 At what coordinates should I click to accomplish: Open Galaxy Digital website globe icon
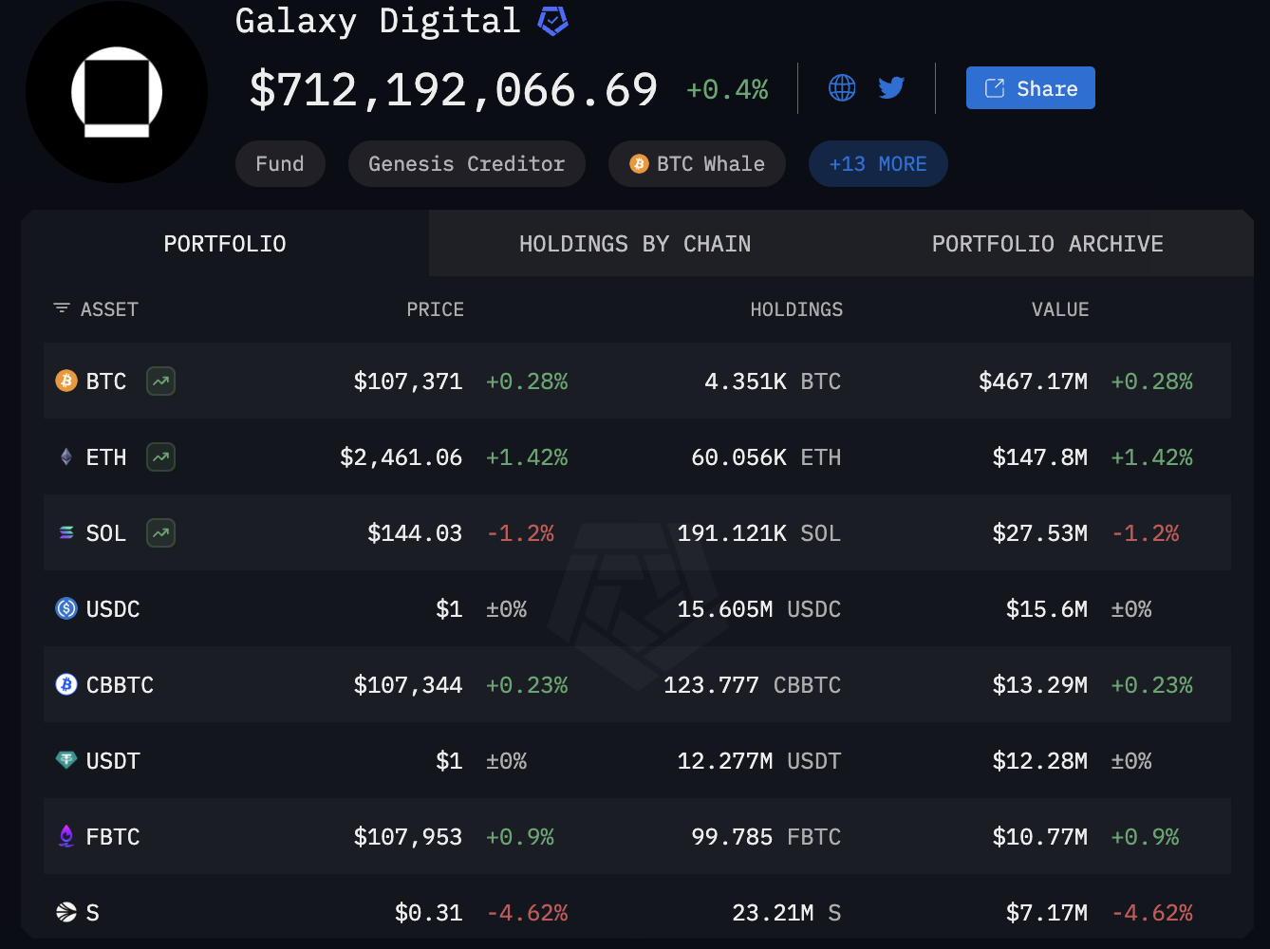pos(842,88)
